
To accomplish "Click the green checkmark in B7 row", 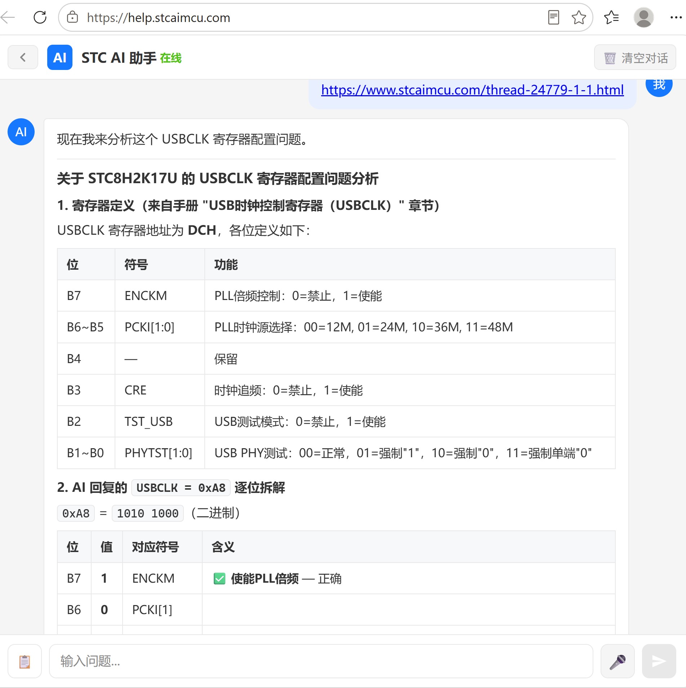I will 220,579.
